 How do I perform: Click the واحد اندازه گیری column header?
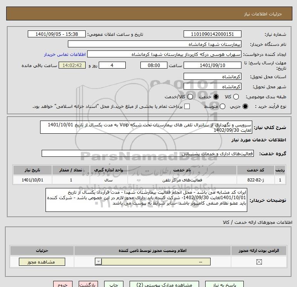[108, 170]
